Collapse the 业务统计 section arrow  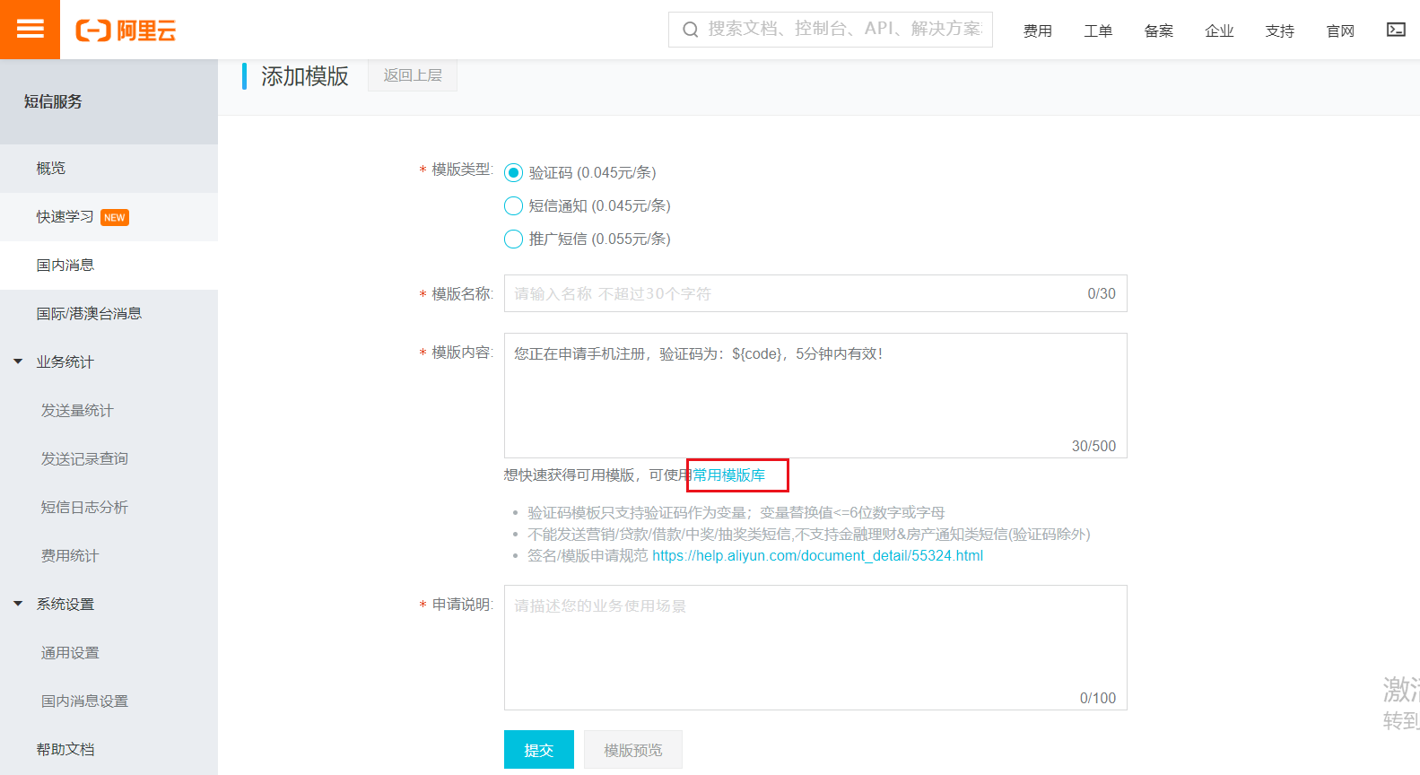18,361
